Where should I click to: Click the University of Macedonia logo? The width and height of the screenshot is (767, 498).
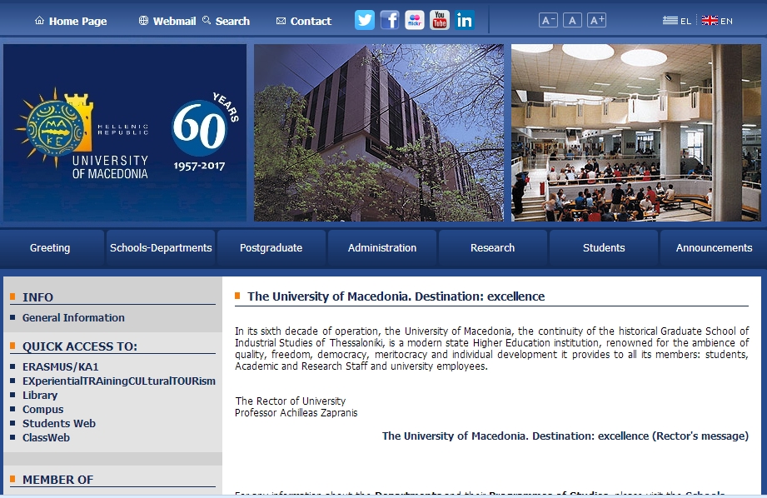pos(82,133)
